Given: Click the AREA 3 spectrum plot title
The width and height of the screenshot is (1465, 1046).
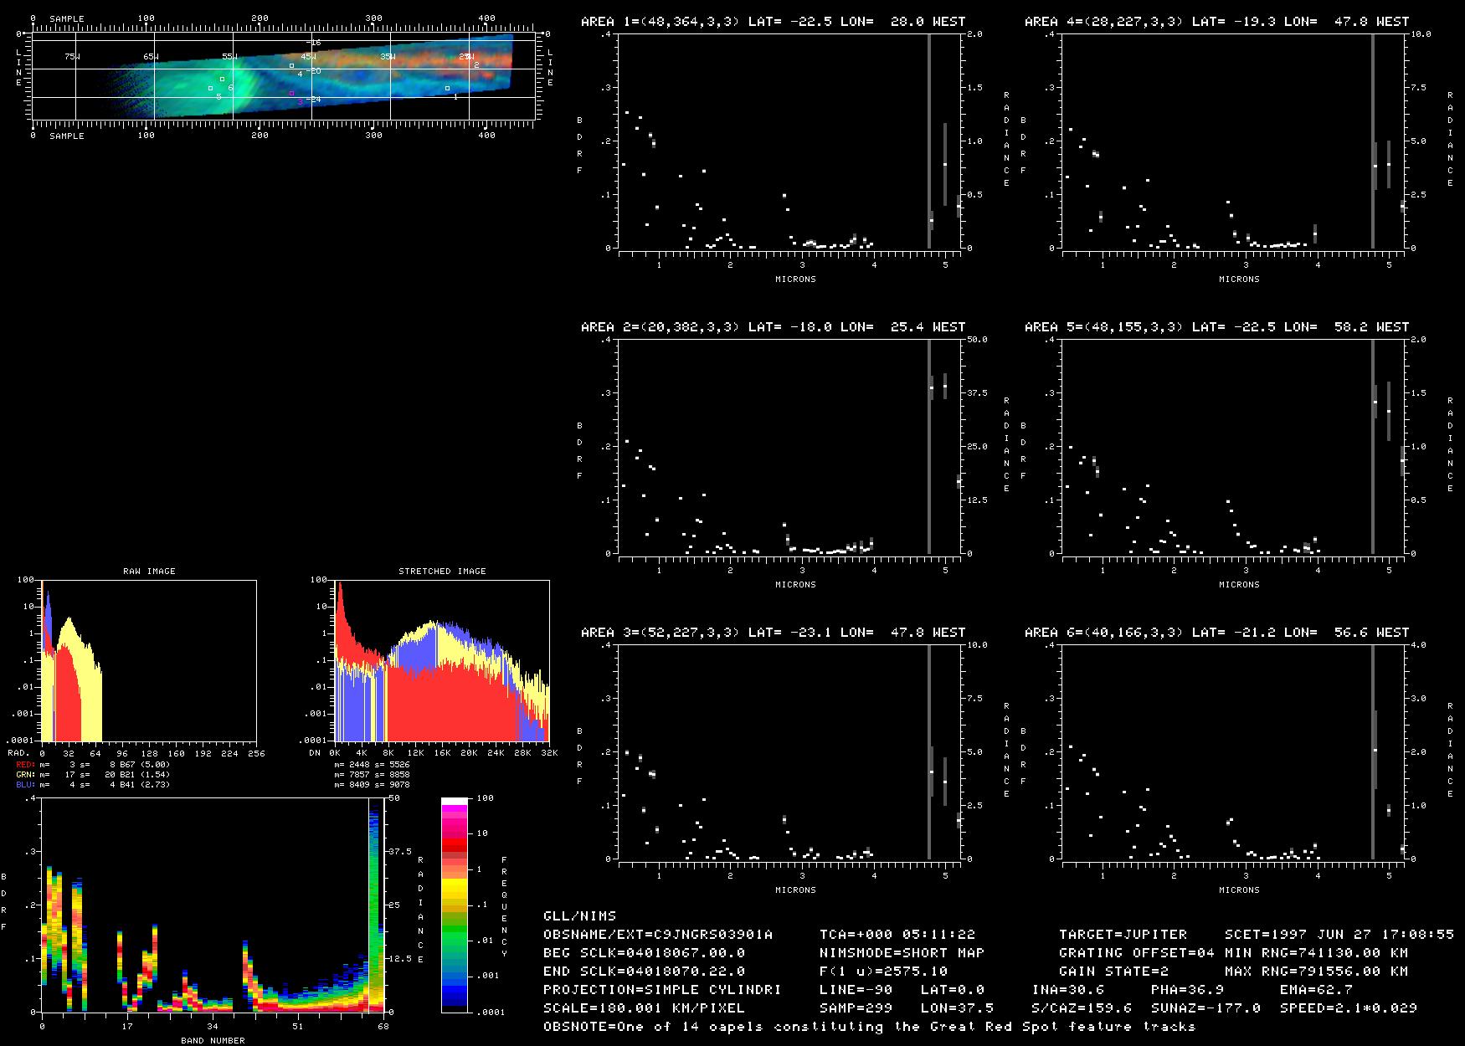Looking at the screenshot, I should [773, 633].
